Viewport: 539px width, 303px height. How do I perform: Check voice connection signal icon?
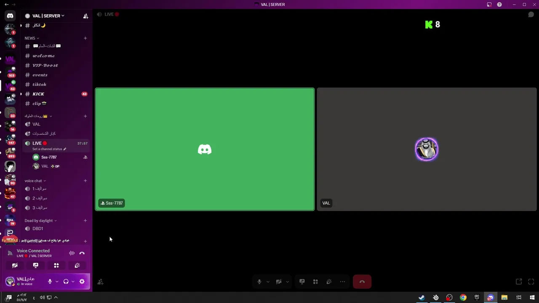(10, 253)
